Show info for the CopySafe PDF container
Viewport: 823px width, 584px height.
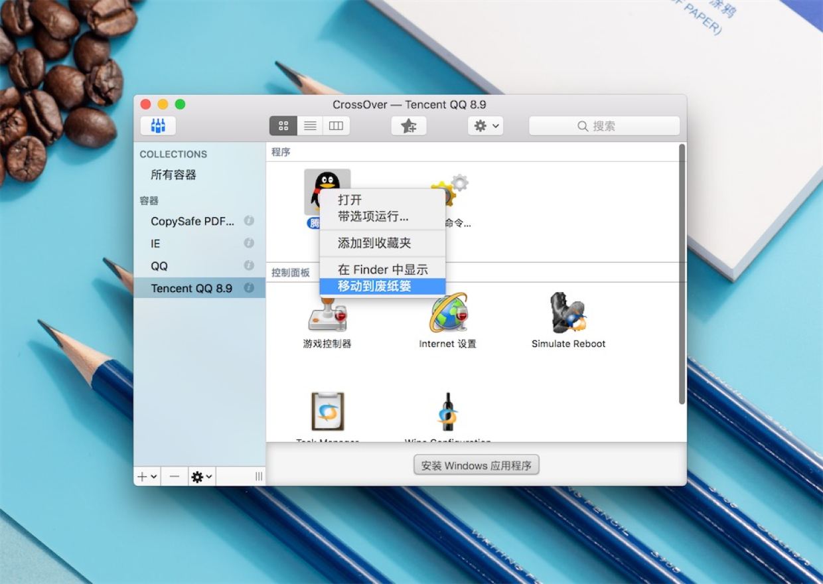[249, 221]
